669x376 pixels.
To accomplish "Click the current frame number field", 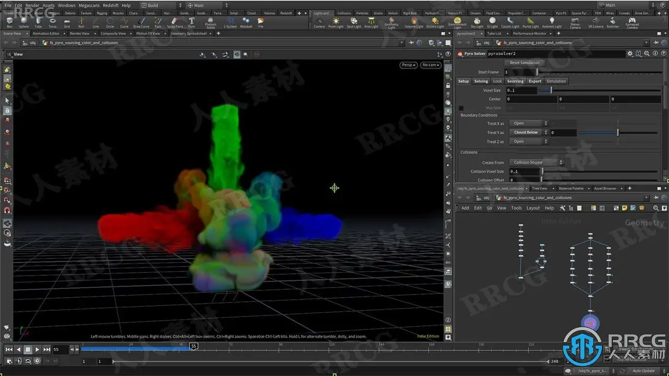I will pos(61,349).
